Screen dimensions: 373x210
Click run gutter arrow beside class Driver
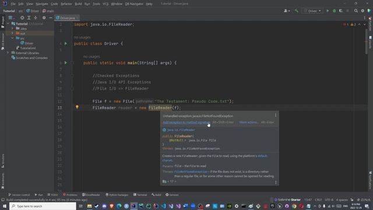click(x=66, y=44)
